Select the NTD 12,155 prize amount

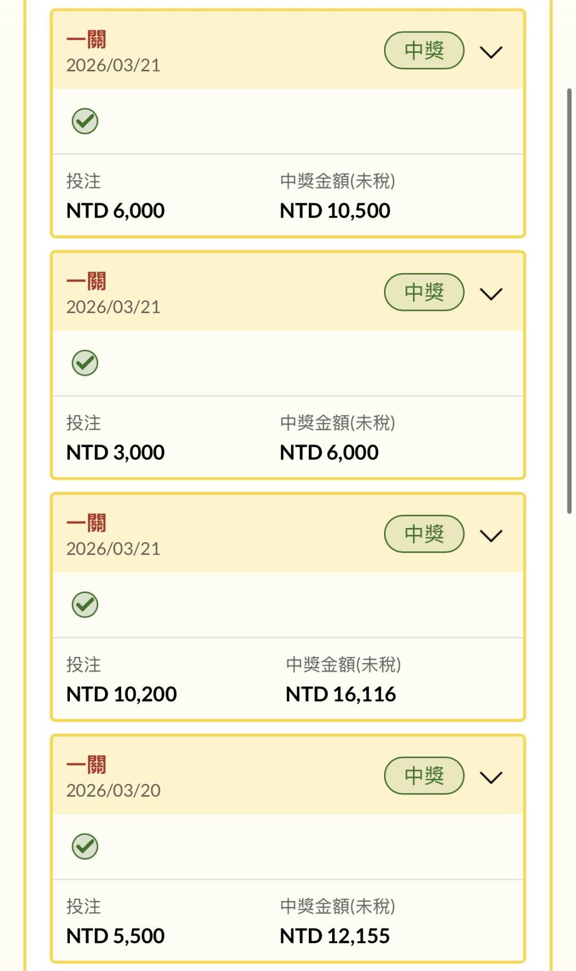tap(335, 936)
